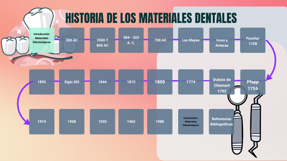This screenshot has width=287, height=161.
Task: Select the 1774 timeline tile
Action: 191,82
